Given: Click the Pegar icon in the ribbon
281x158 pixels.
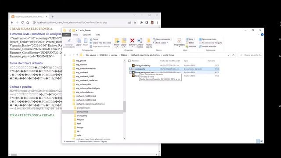Looking at the screenshot, I should [86, 41].
